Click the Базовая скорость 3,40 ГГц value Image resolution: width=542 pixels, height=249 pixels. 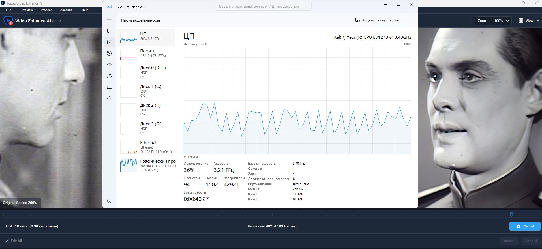coord(299,164)
